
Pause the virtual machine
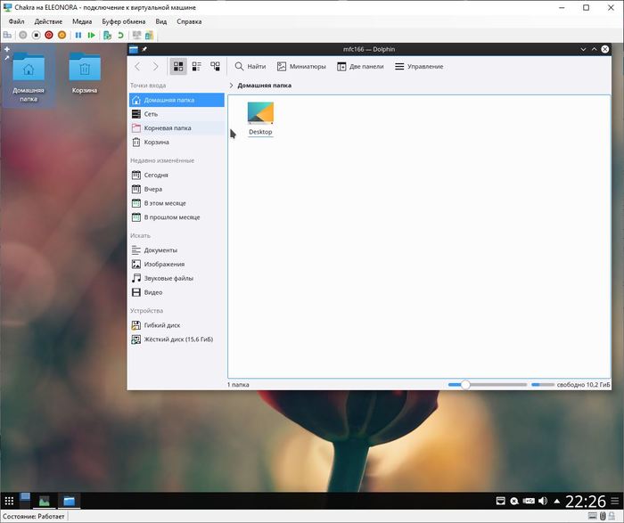[78, 35]
